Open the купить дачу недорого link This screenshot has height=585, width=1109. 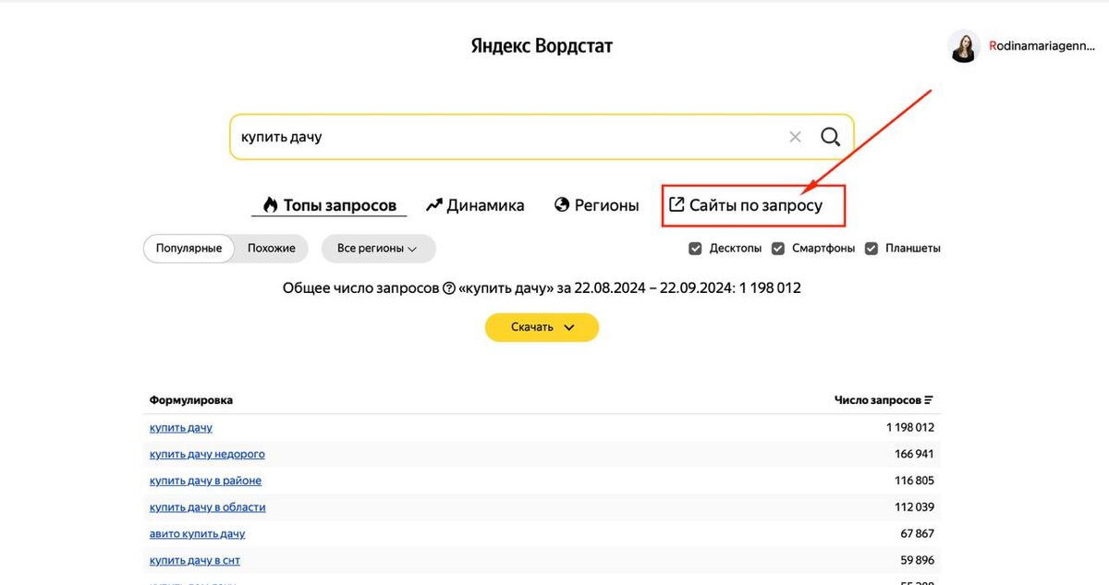(207, 454)
